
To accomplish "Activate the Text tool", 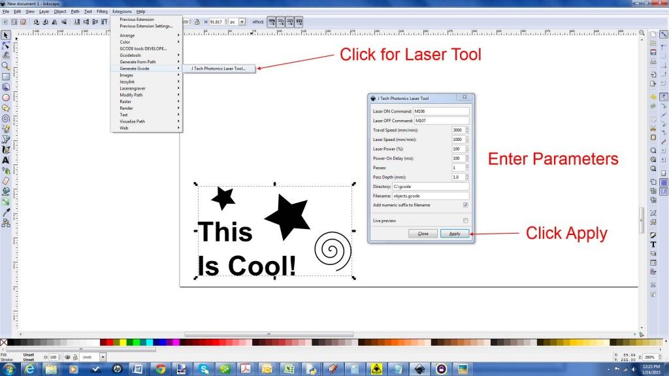I will coord(6,160).
